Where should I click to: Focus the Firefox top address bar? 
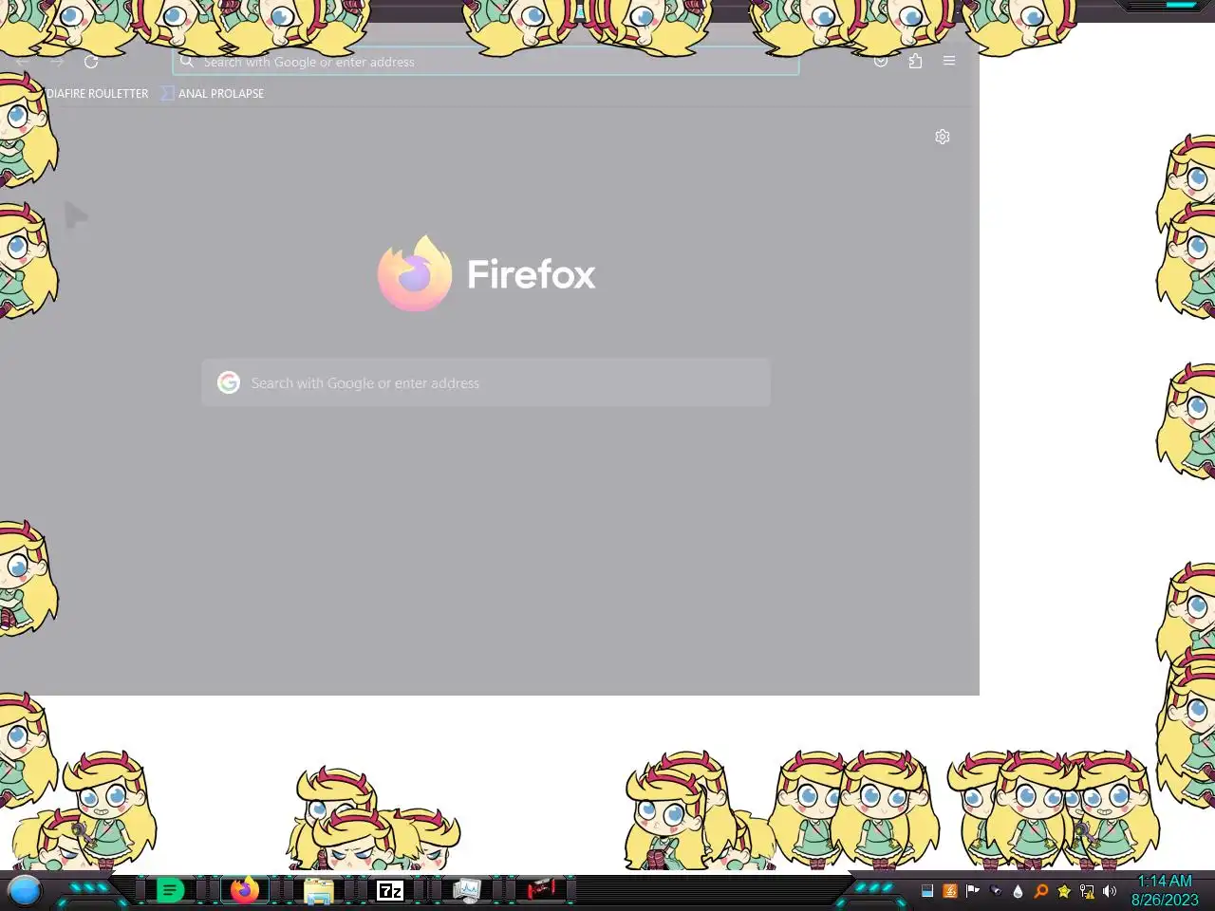(486, 62)
